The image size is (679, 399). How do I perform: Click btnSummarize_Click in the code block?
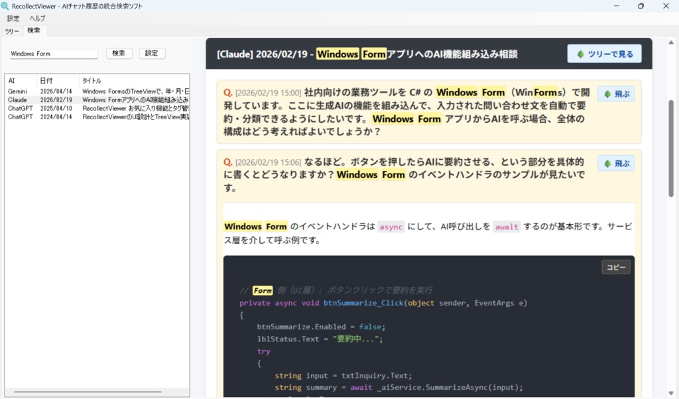click(364, 303)
